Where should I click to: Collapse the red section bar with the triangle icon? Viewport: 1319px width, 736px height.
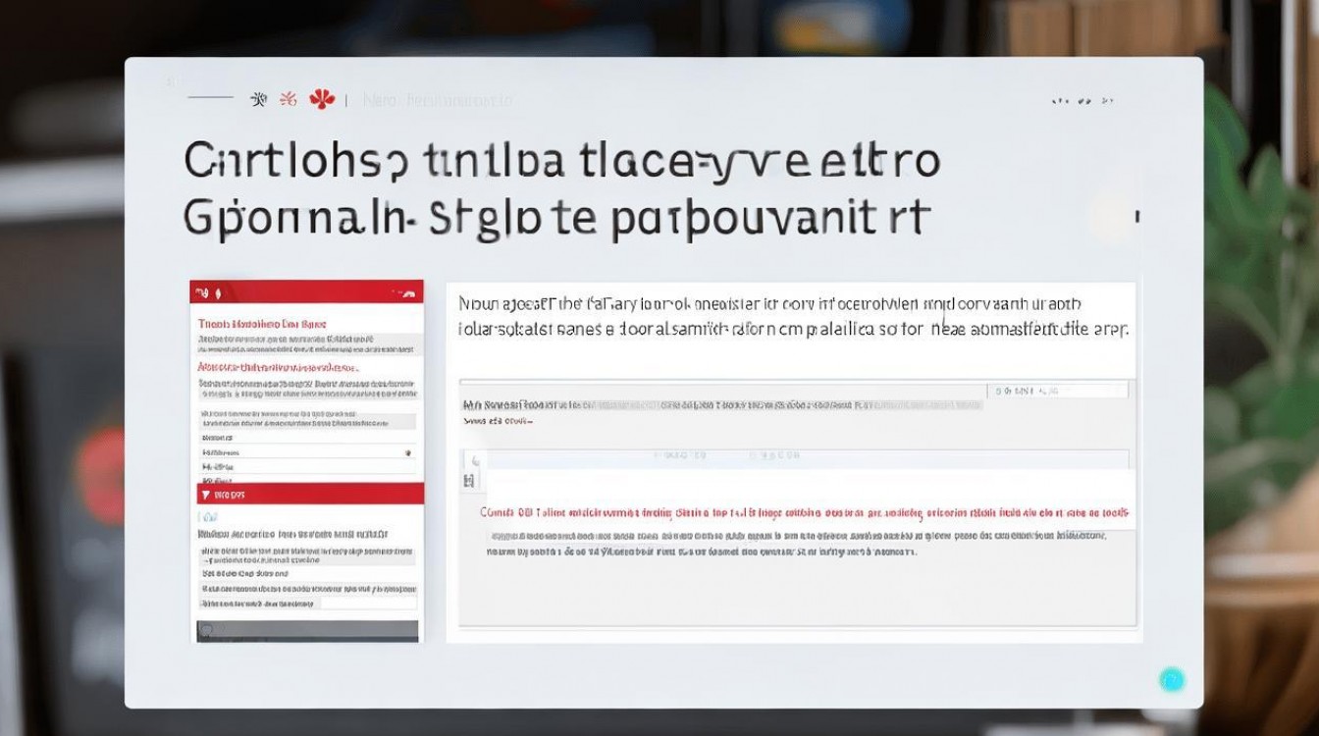pos(204,495)
